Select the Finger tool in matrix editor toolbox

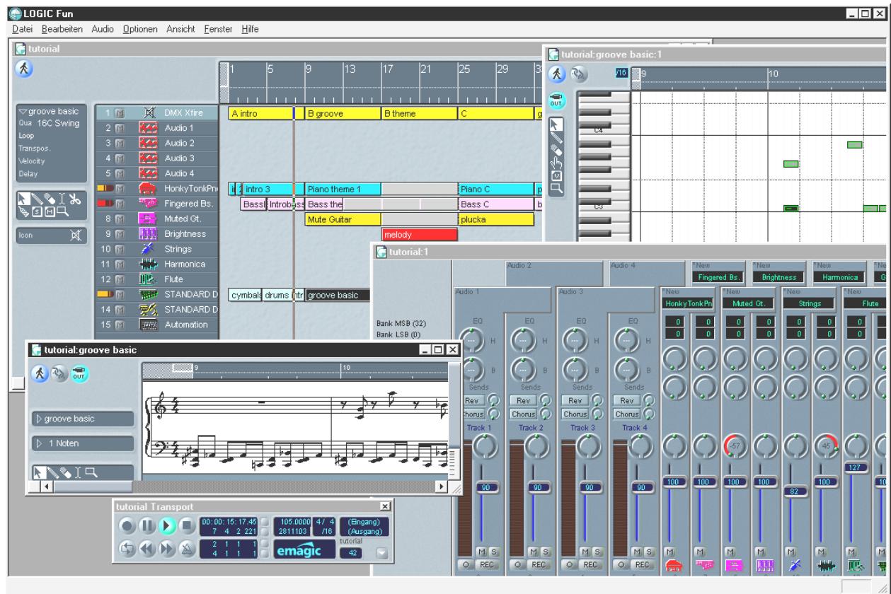tap(558, 163)
